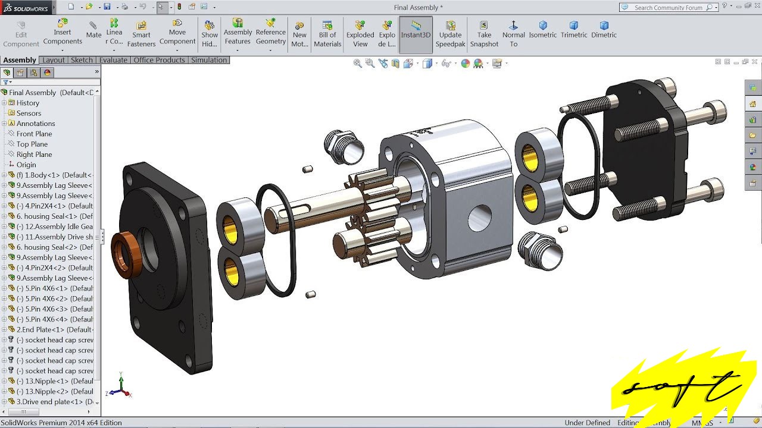Activate Instant3D mode
Screen dimensions: 762x428
pos(415,31)
